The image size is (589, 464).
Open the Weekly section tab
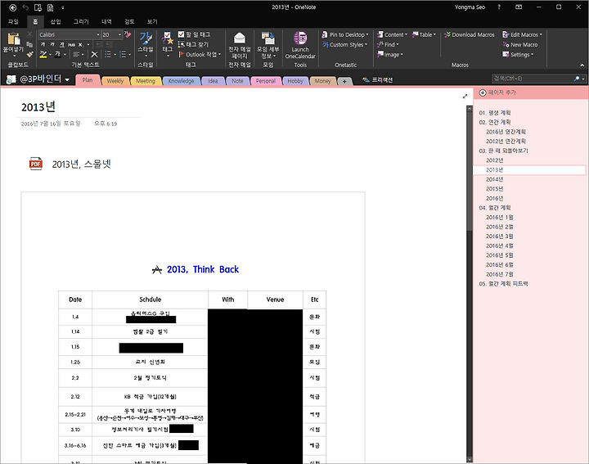click(115, 81)
